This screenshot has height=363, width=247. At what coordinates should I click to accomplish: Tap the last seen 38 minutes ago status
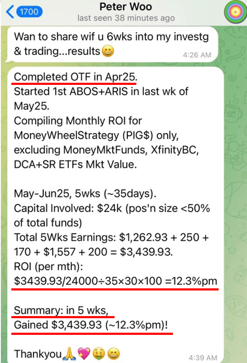click(x=126, y=18)
